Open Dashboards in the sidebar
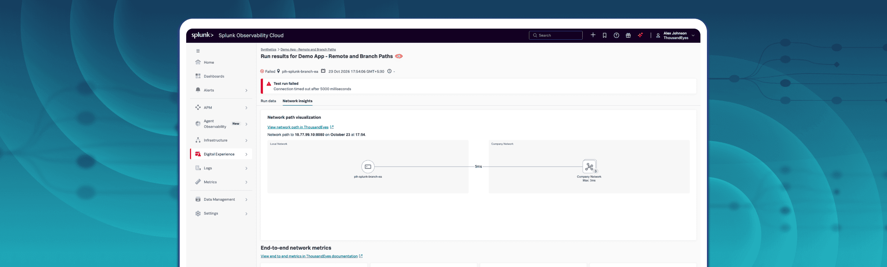The image size is (887, 267). [x=214, y=76]
